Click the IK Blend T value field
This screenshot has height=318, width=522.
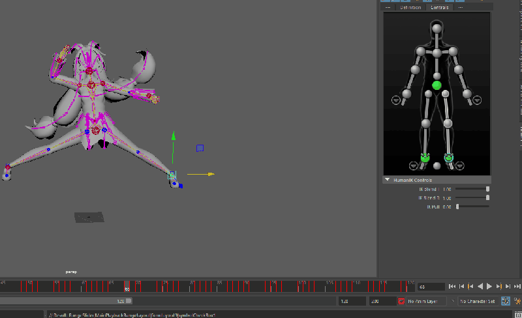447,189
